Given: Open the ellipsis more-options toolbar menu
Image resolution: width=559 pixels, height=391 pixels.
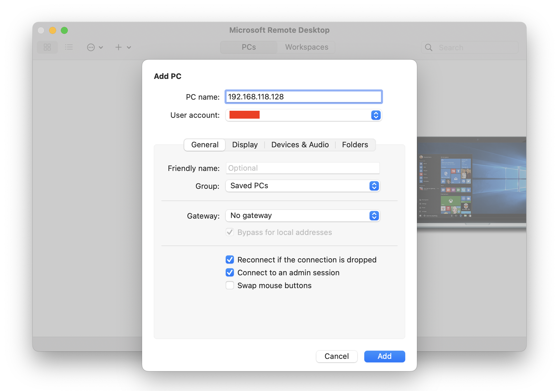Looking at the screenshot, I should tap(91, 47).
